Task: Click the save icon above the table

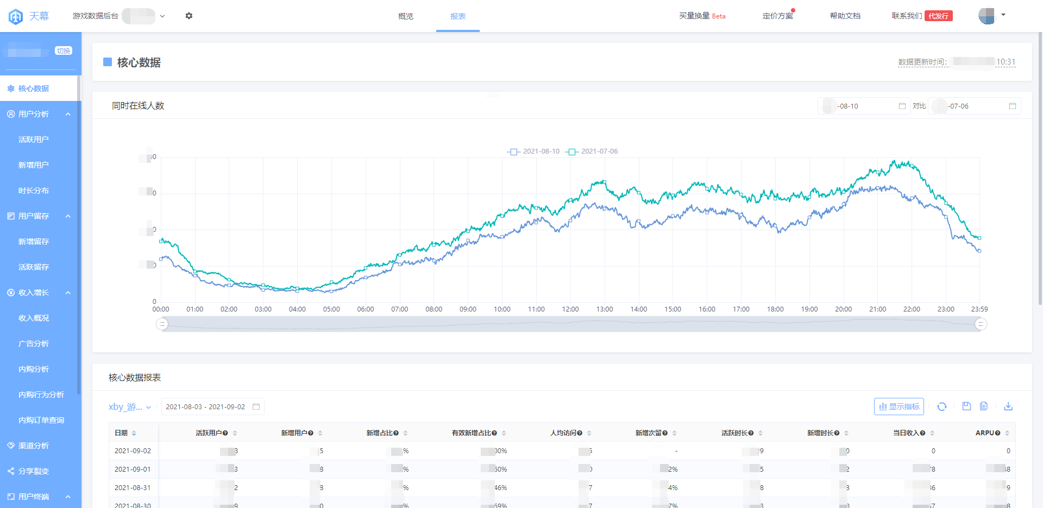Action: click(966, 406)
